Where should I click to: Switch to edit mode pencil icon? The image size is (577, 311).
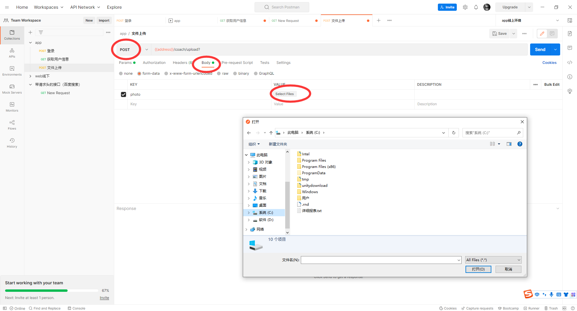tap(542, 34)
